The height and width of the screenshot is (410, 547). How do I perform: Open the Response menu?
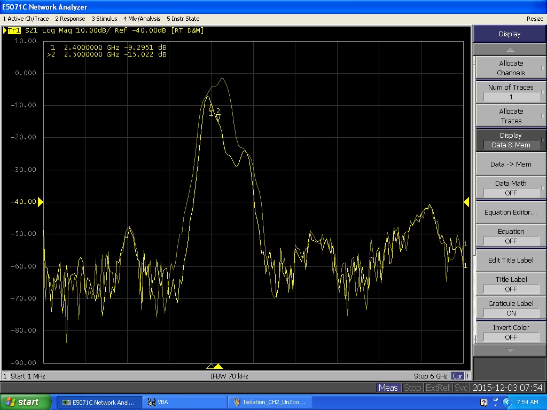coord(70,19)
